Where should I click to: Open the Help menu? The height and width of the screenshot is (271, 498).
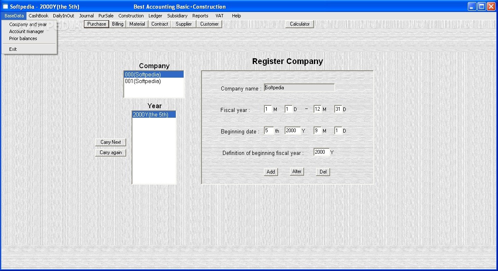point(236,16)
